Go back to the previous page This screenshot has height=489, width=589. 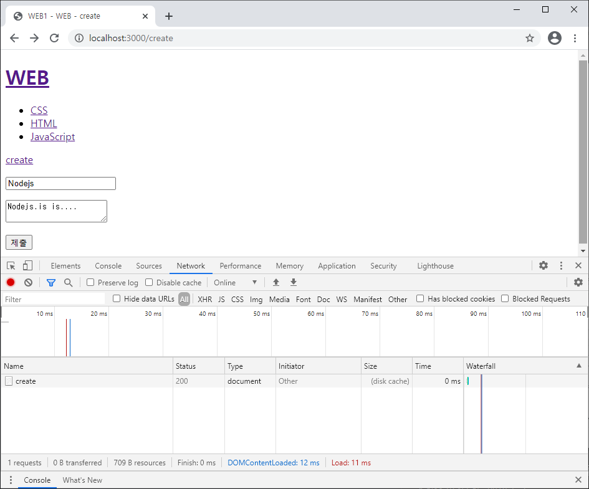14,38
